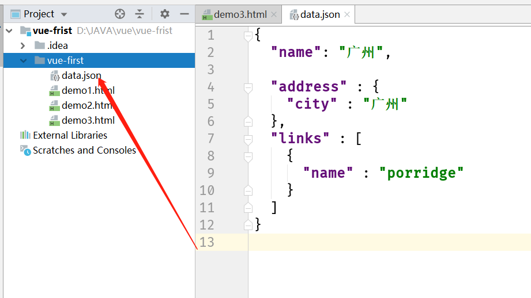Fold the root object at line 1
Image resolution: width=531 pixels, height=298 pixels.
[248, 35]
